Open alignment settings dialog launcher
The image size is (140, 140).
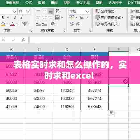pyautogui.click(x=64, y=31)
